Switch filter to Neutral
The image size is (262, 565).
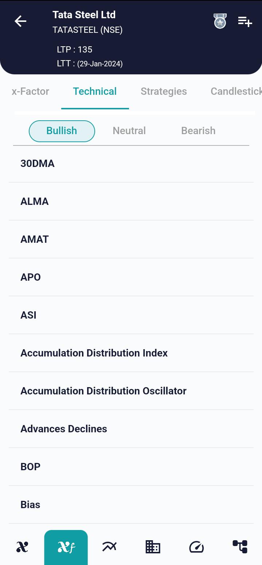click(x=129, y=130)
